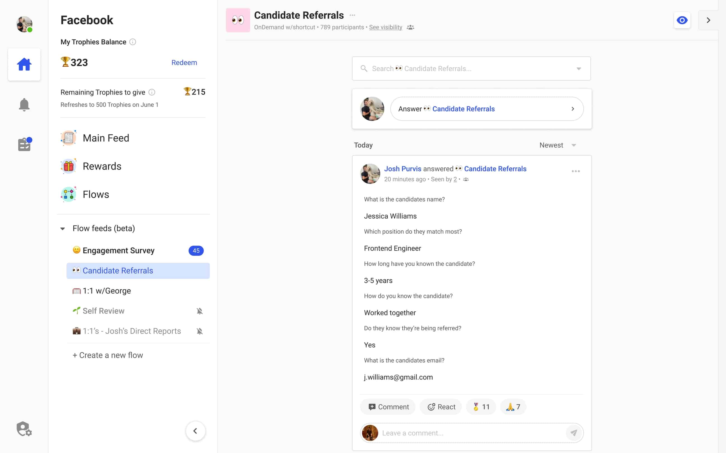Open the search filter dropdown arrow
Image resolution: width=726 pixels, height=453 pixels.
(579, 69)
